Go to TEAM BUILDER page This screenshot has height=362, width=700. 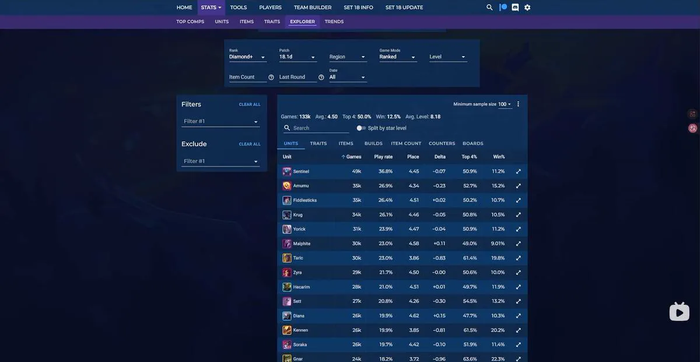click(313, 8)
